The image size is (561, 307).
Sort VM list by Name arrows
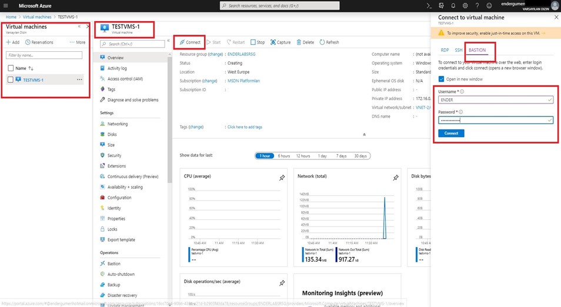coord(31,68)
